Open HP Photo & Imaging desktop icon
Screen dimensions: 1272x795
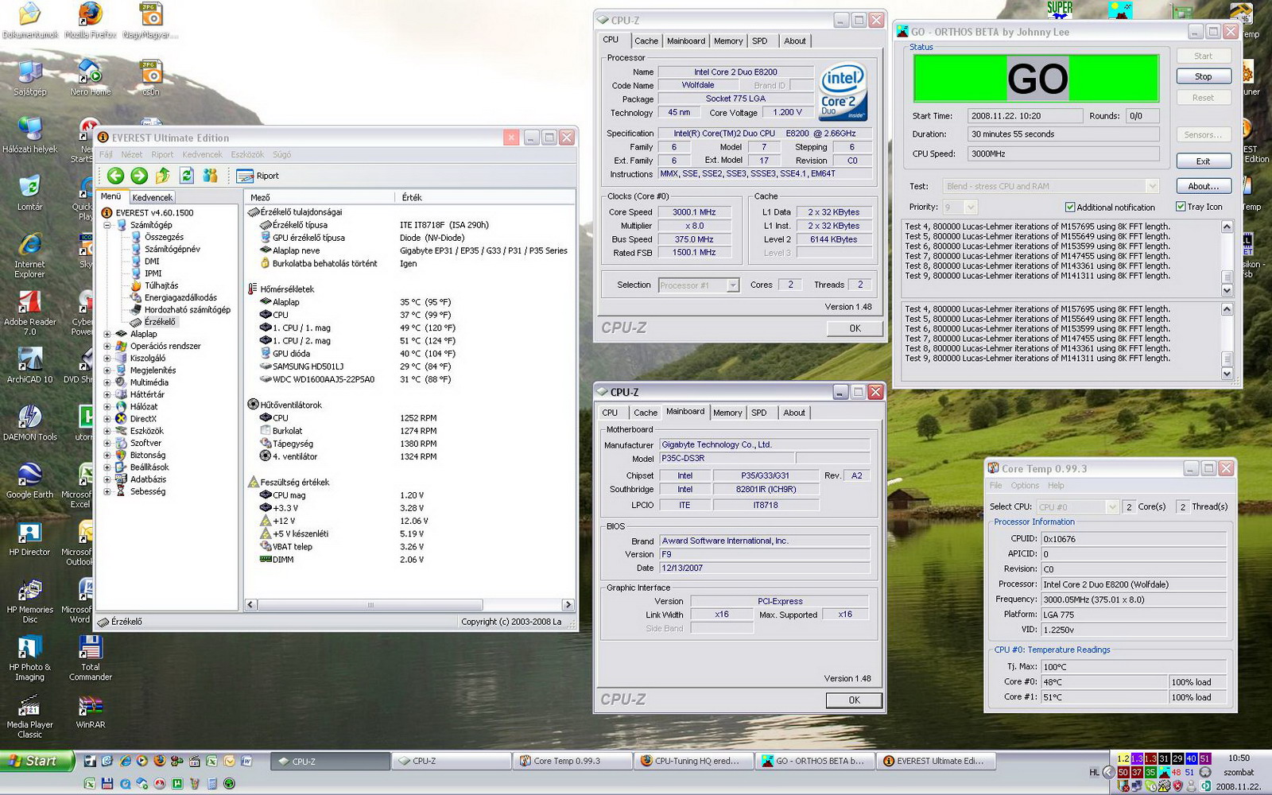coord(29,659)
